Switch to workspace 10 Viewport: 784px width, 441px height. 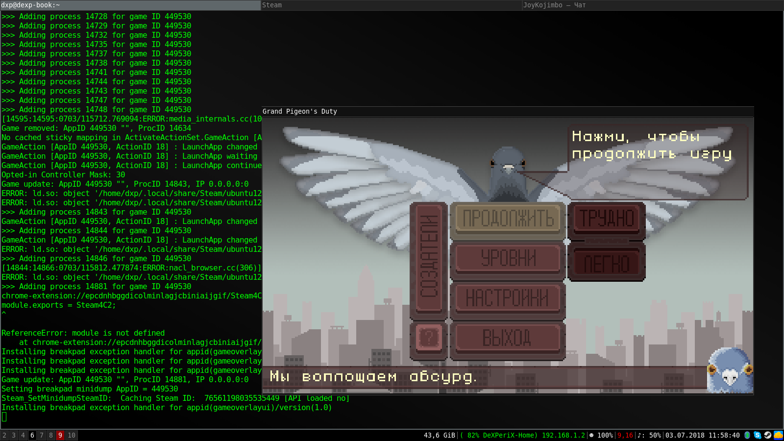[72, 435]
